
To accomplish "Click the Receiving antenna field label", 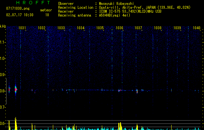I will (75, 15).
